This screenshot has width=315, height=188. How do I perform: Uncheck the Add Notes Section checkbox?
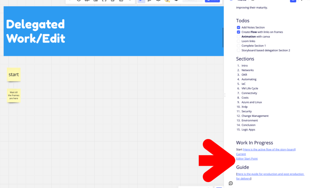point(238,27)
